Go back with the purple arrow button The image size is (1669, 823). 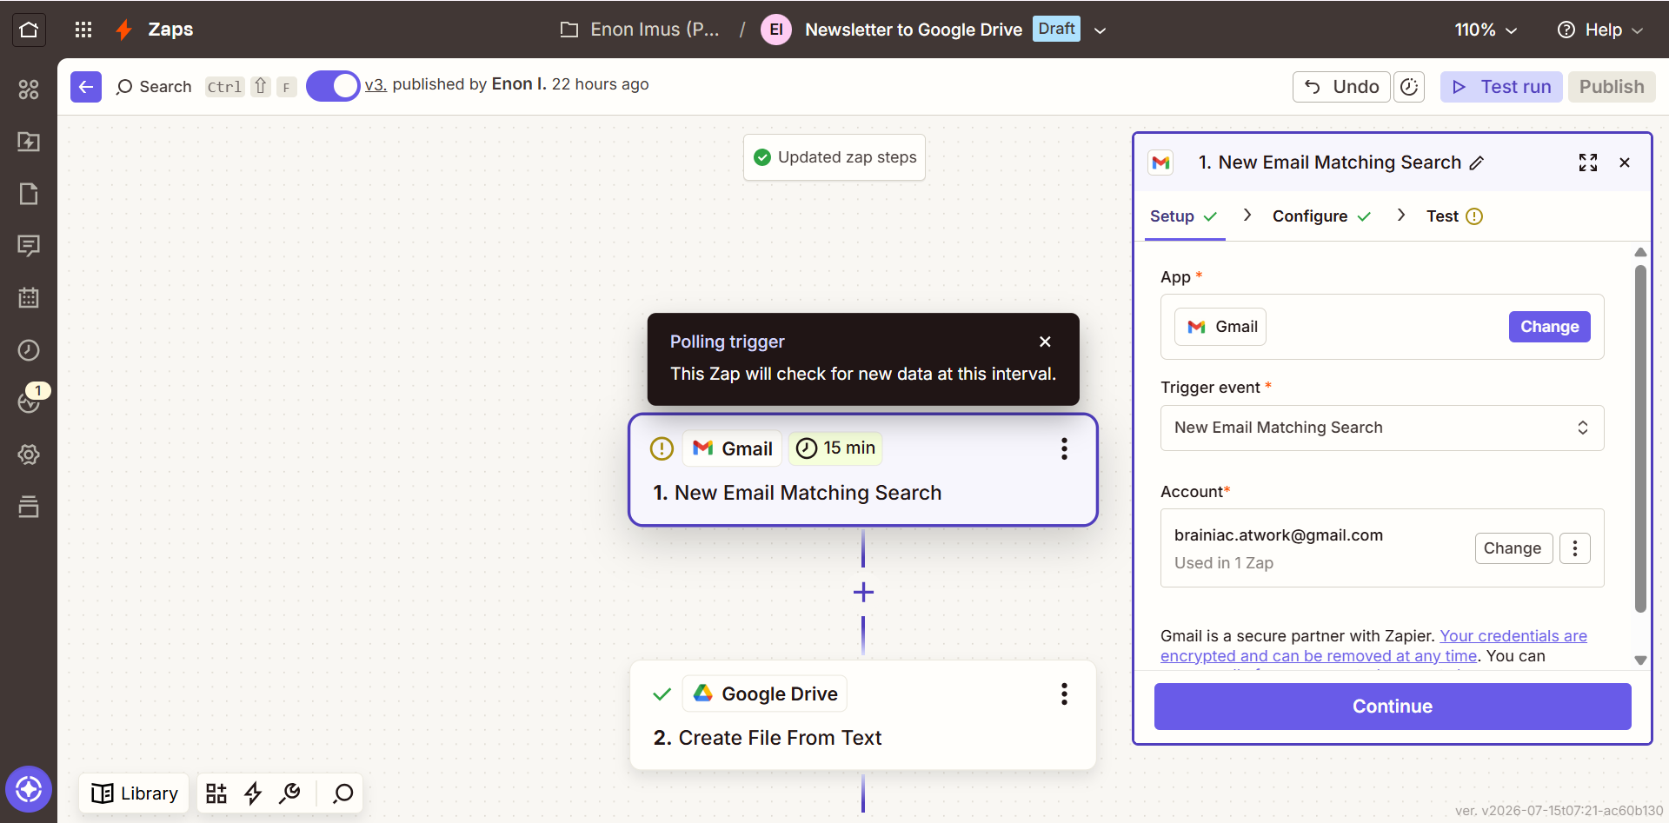(86, 87)
